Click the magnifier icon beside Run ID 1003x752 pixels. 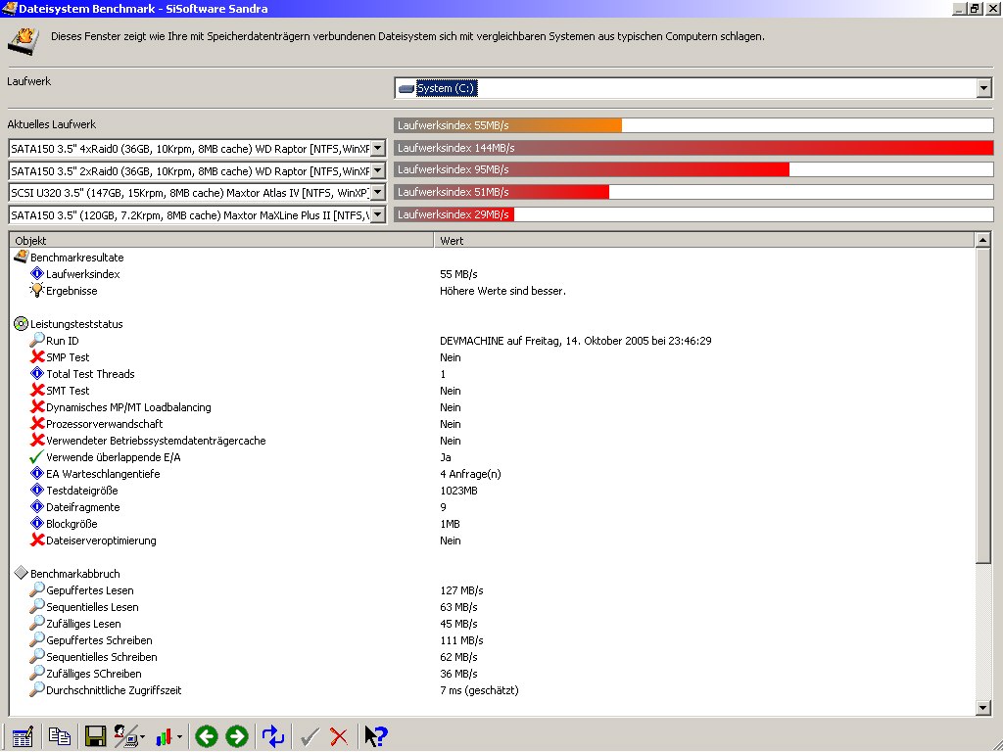point(37,340)
